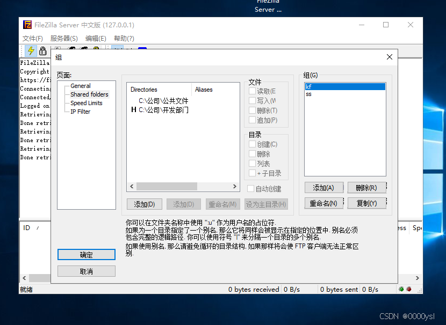Click the 就绪 status bar text
The width and height of the screenshot is (446, 325).
point(26,289)
